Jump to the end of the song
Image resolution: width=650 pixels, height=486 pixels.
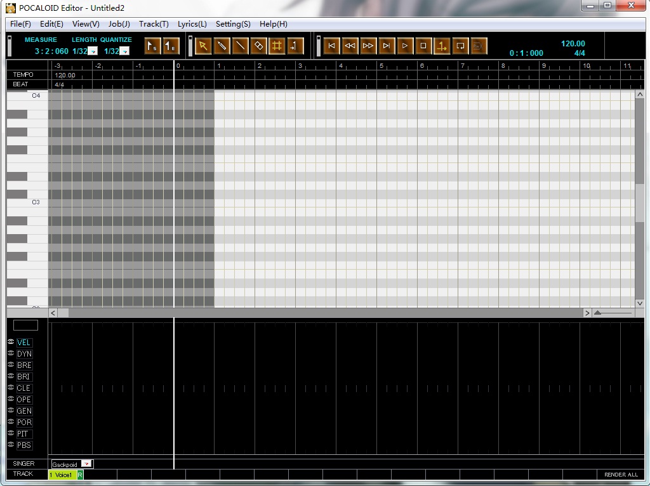[x=387, y=46]
